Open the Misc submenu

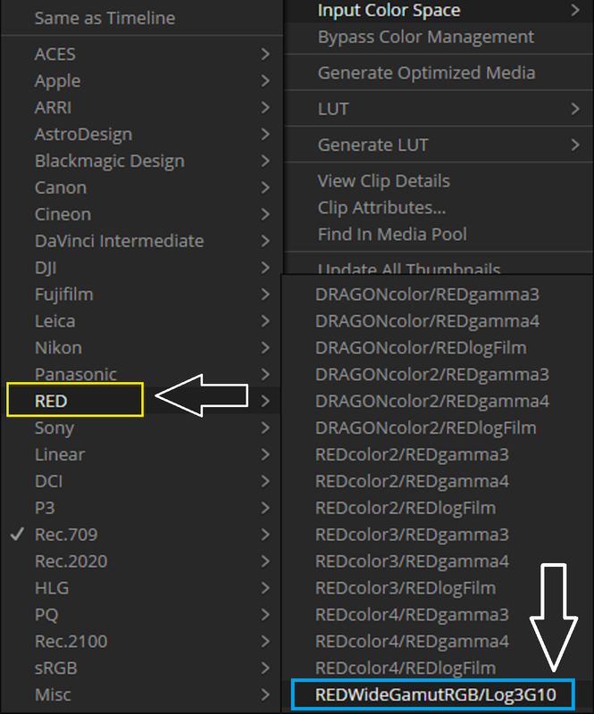click(x=141, y=695)
